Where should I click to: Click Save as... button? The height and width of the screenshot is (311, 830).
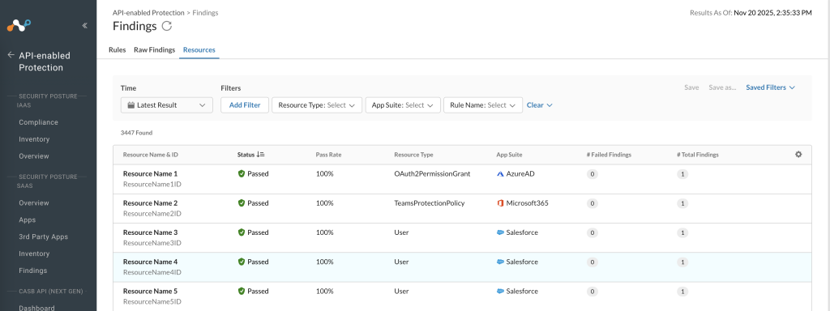[722, 87]
